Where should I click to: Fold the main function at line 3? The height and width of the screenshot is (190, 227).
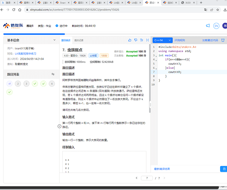156,56
